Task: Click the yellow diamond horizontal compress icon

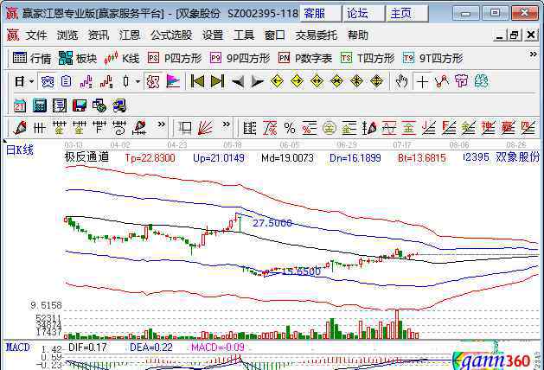Action: point(336,81)
